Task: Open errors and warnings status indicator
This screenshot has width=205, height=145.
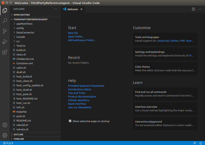Action: tap(8, 143)
